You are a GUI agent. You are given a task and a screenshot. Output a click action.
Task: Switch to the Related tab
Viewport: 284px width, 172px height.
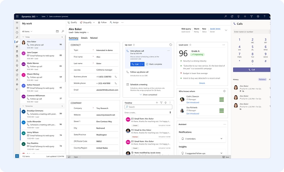(94, 38)
